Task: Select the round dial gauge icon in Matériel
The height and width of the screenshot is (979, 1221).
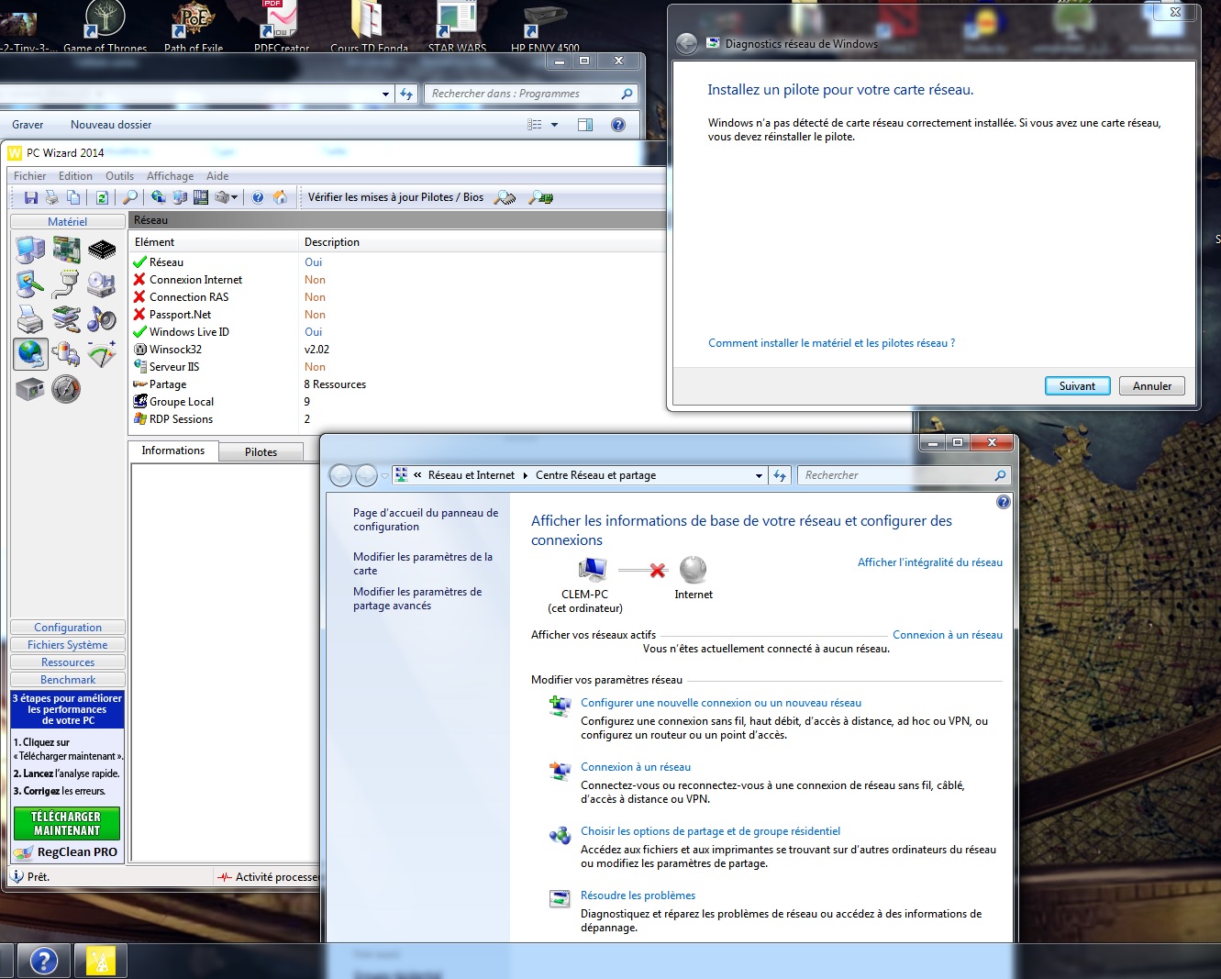Action: (66, 389)
